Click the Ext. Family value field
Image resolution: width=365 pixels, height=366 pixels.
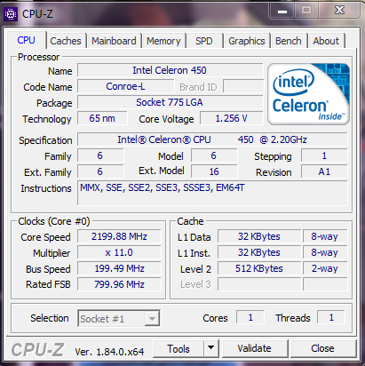click(x=100, y=171)
